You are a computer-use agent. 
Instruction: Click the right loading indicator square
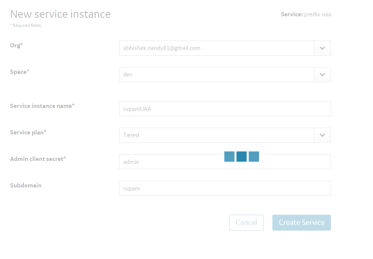coord(254,157)
